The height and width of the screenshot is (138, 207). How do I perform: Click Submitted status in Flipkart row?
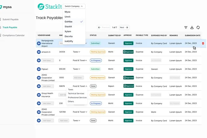click(x=95, y=69)
